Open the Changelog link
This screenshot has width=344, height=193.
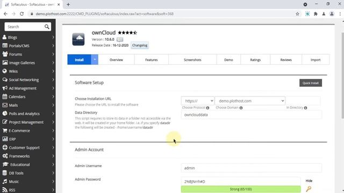click(x=140, y=45)
